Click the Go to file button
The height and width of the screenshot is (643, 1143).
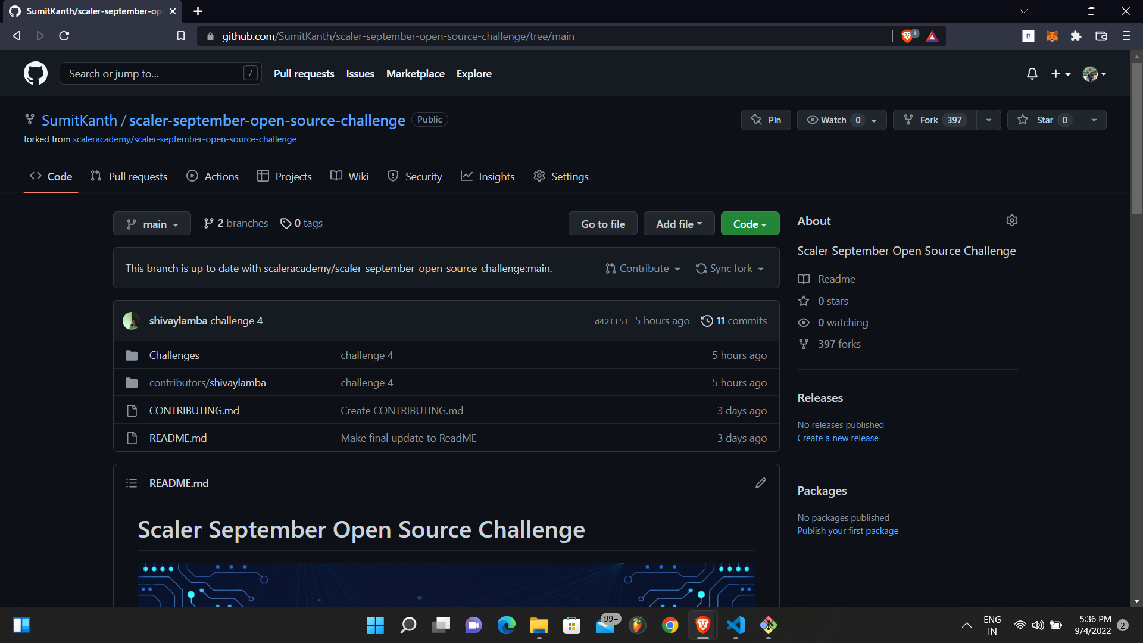[602, 224]
